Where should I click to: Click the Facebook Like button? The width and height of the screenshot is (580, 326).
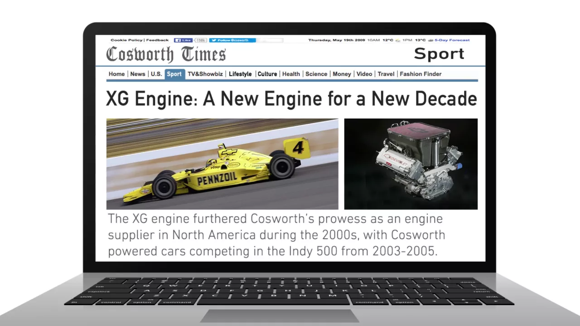coord(184,40)
